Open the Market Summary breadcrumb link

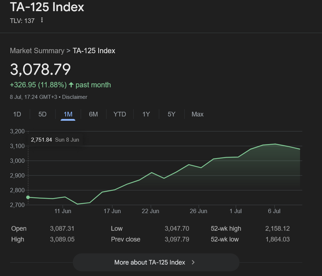pyautogui.click(x=37, y=51)
